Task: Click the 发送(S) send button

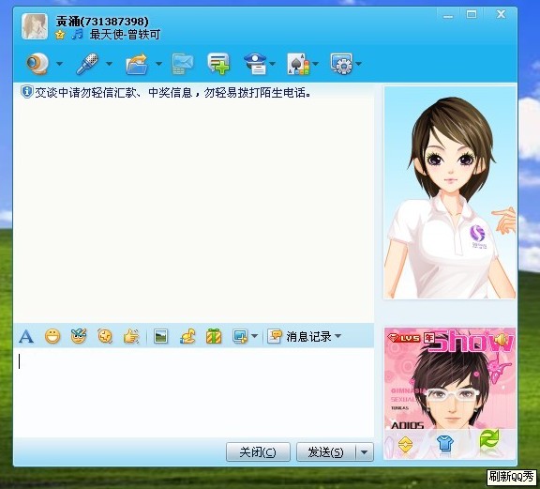Action: point(326,452)
